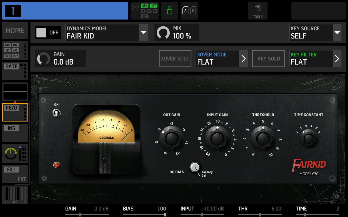Click the GAIN knob in the parameter row
Viewport: 348px width, 217px height.
point(43,59)
